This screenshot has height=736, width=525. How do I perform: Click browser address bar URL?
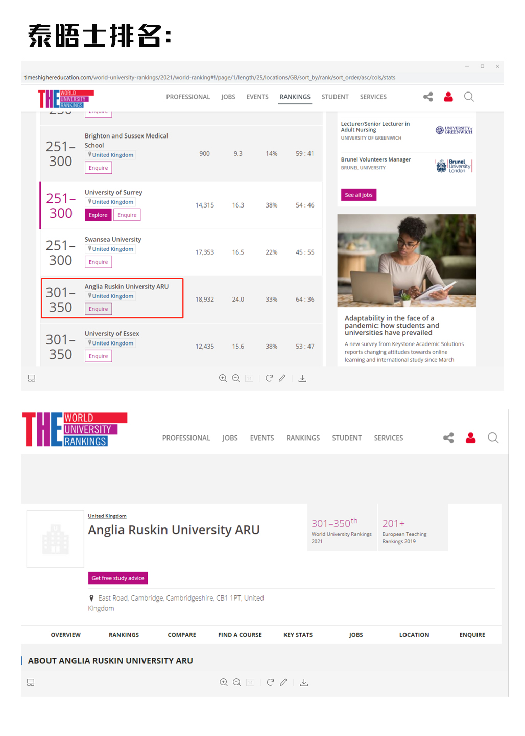tap(209, 78)
